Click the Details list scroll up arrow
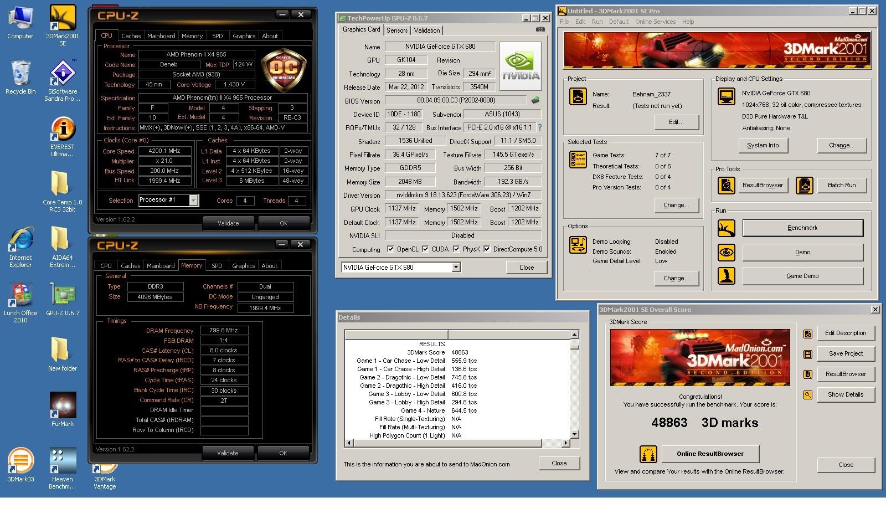Image resolution: width=886 pixels, height=529 pixels. pos(575,335)
